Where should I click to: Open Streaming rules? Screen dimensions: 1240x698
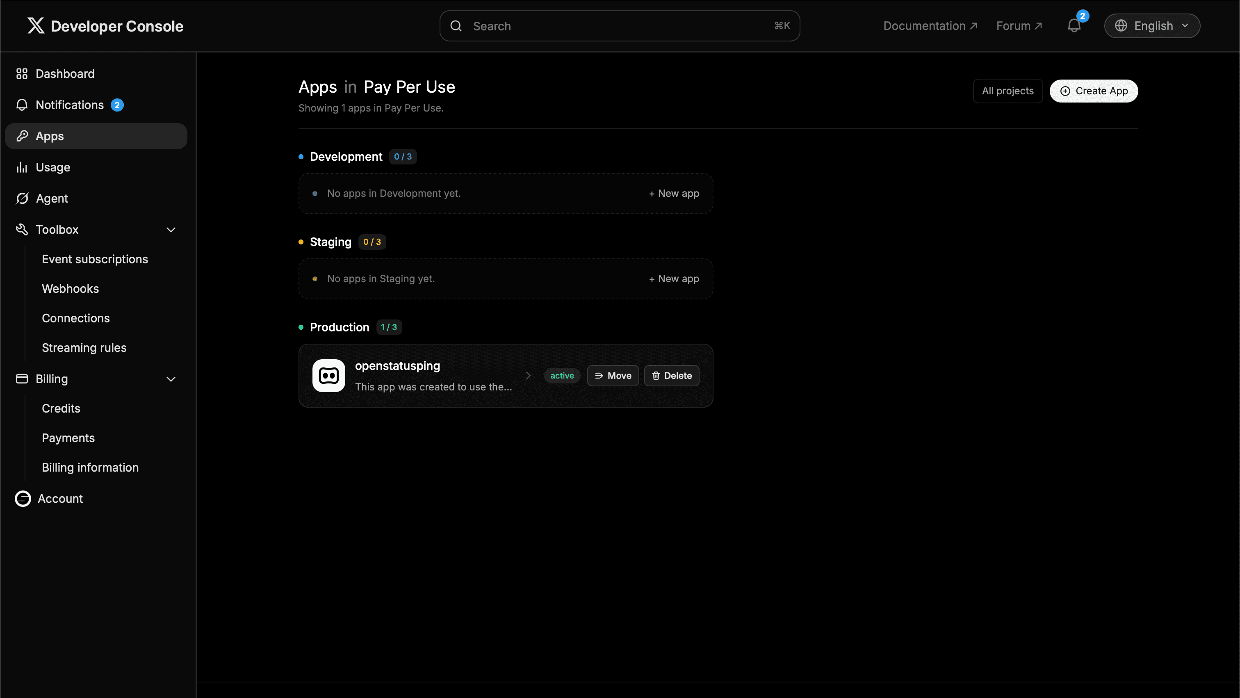pyautogui.click(x=84, y=347)
